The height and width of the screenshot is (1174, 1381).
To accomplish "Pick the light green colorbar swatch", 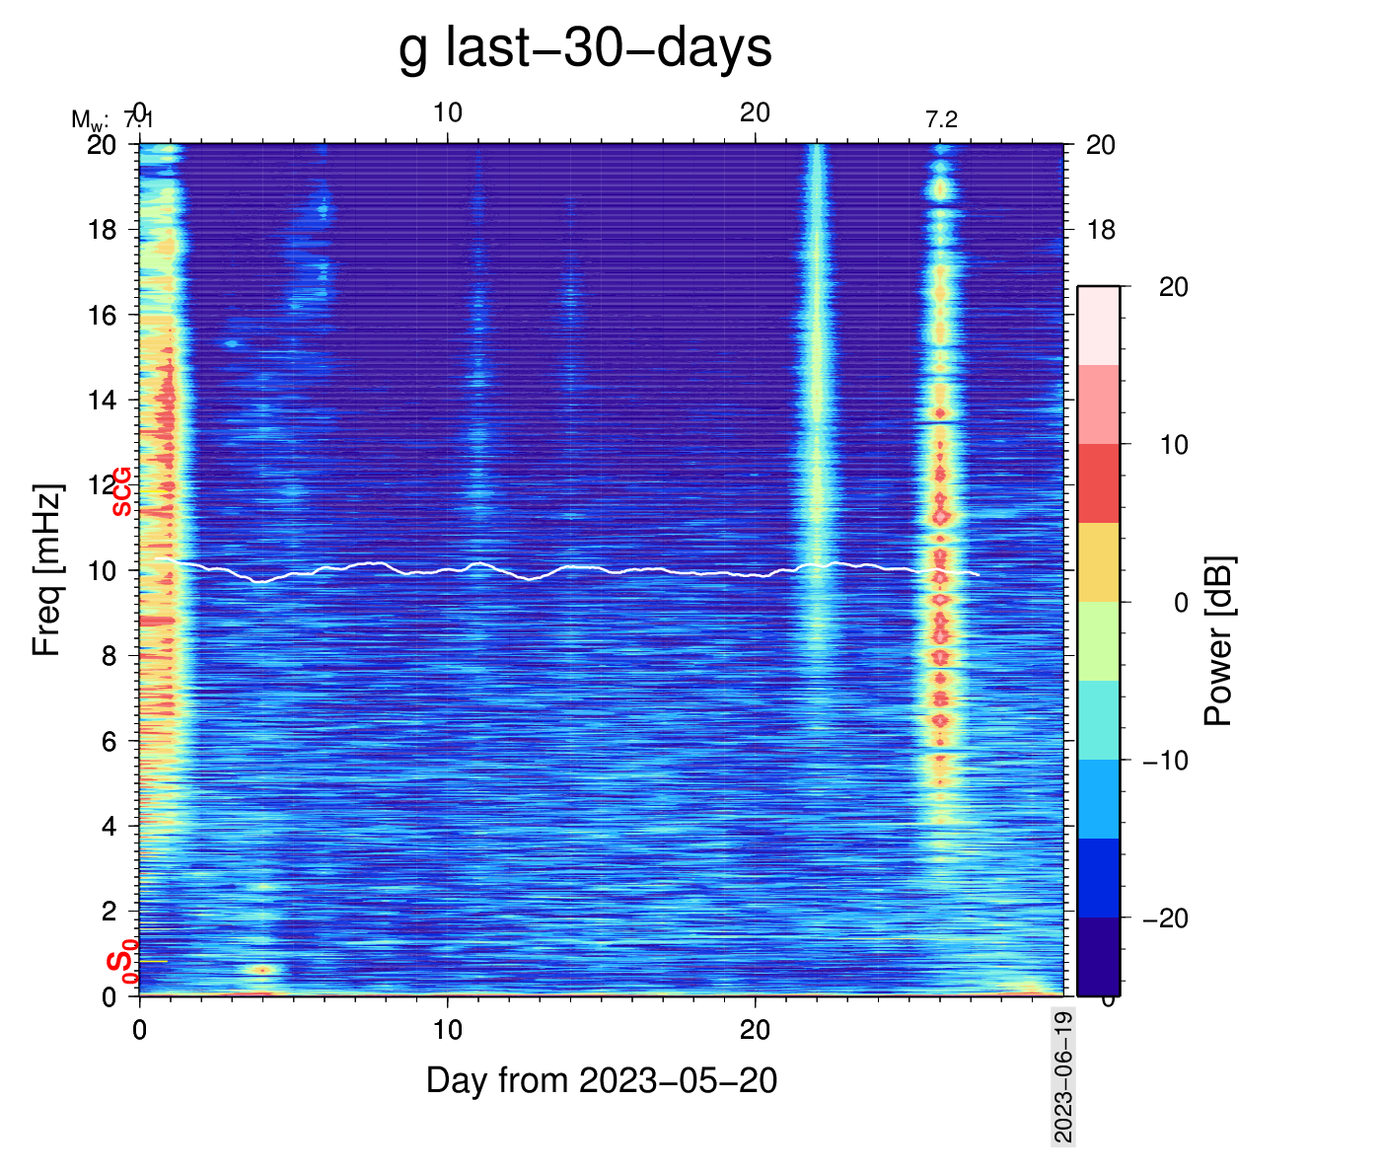I will [x=1098, y=641].
